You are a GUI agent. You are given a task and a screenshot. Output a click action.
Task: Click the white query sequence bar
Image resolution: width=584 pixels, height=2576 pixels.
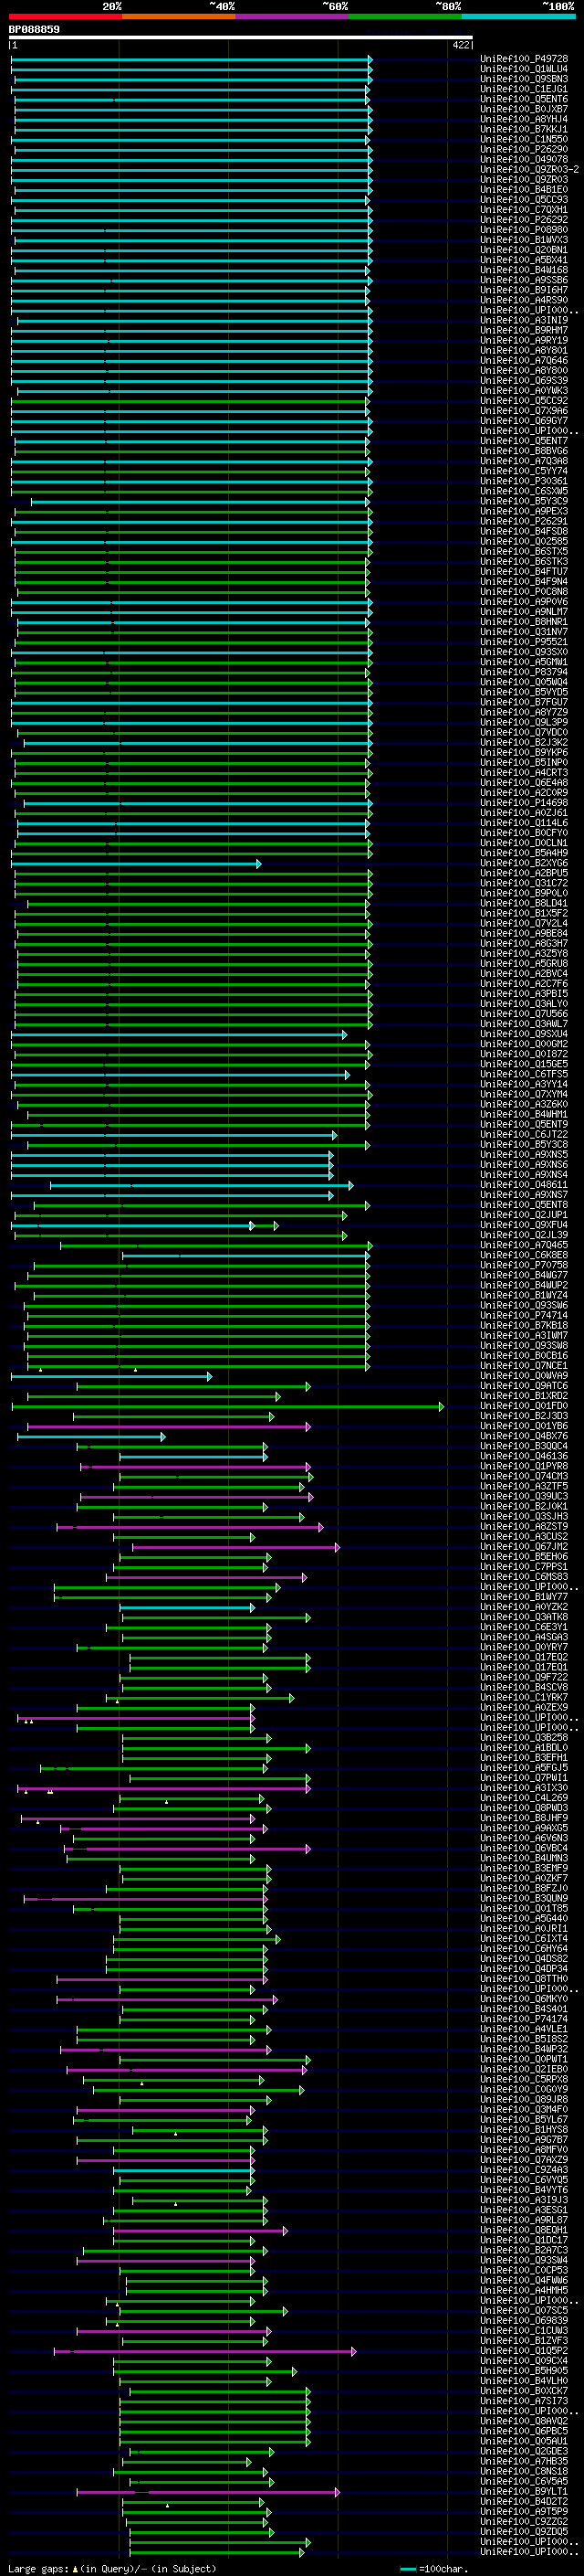pyautogui.click(x=241, y=38)
